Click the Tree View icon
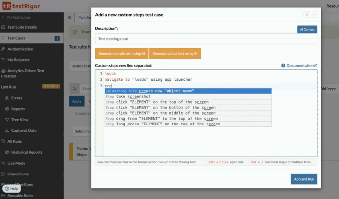Image resolution: width=339 pixels, height=199 pixels. point(7,120)
